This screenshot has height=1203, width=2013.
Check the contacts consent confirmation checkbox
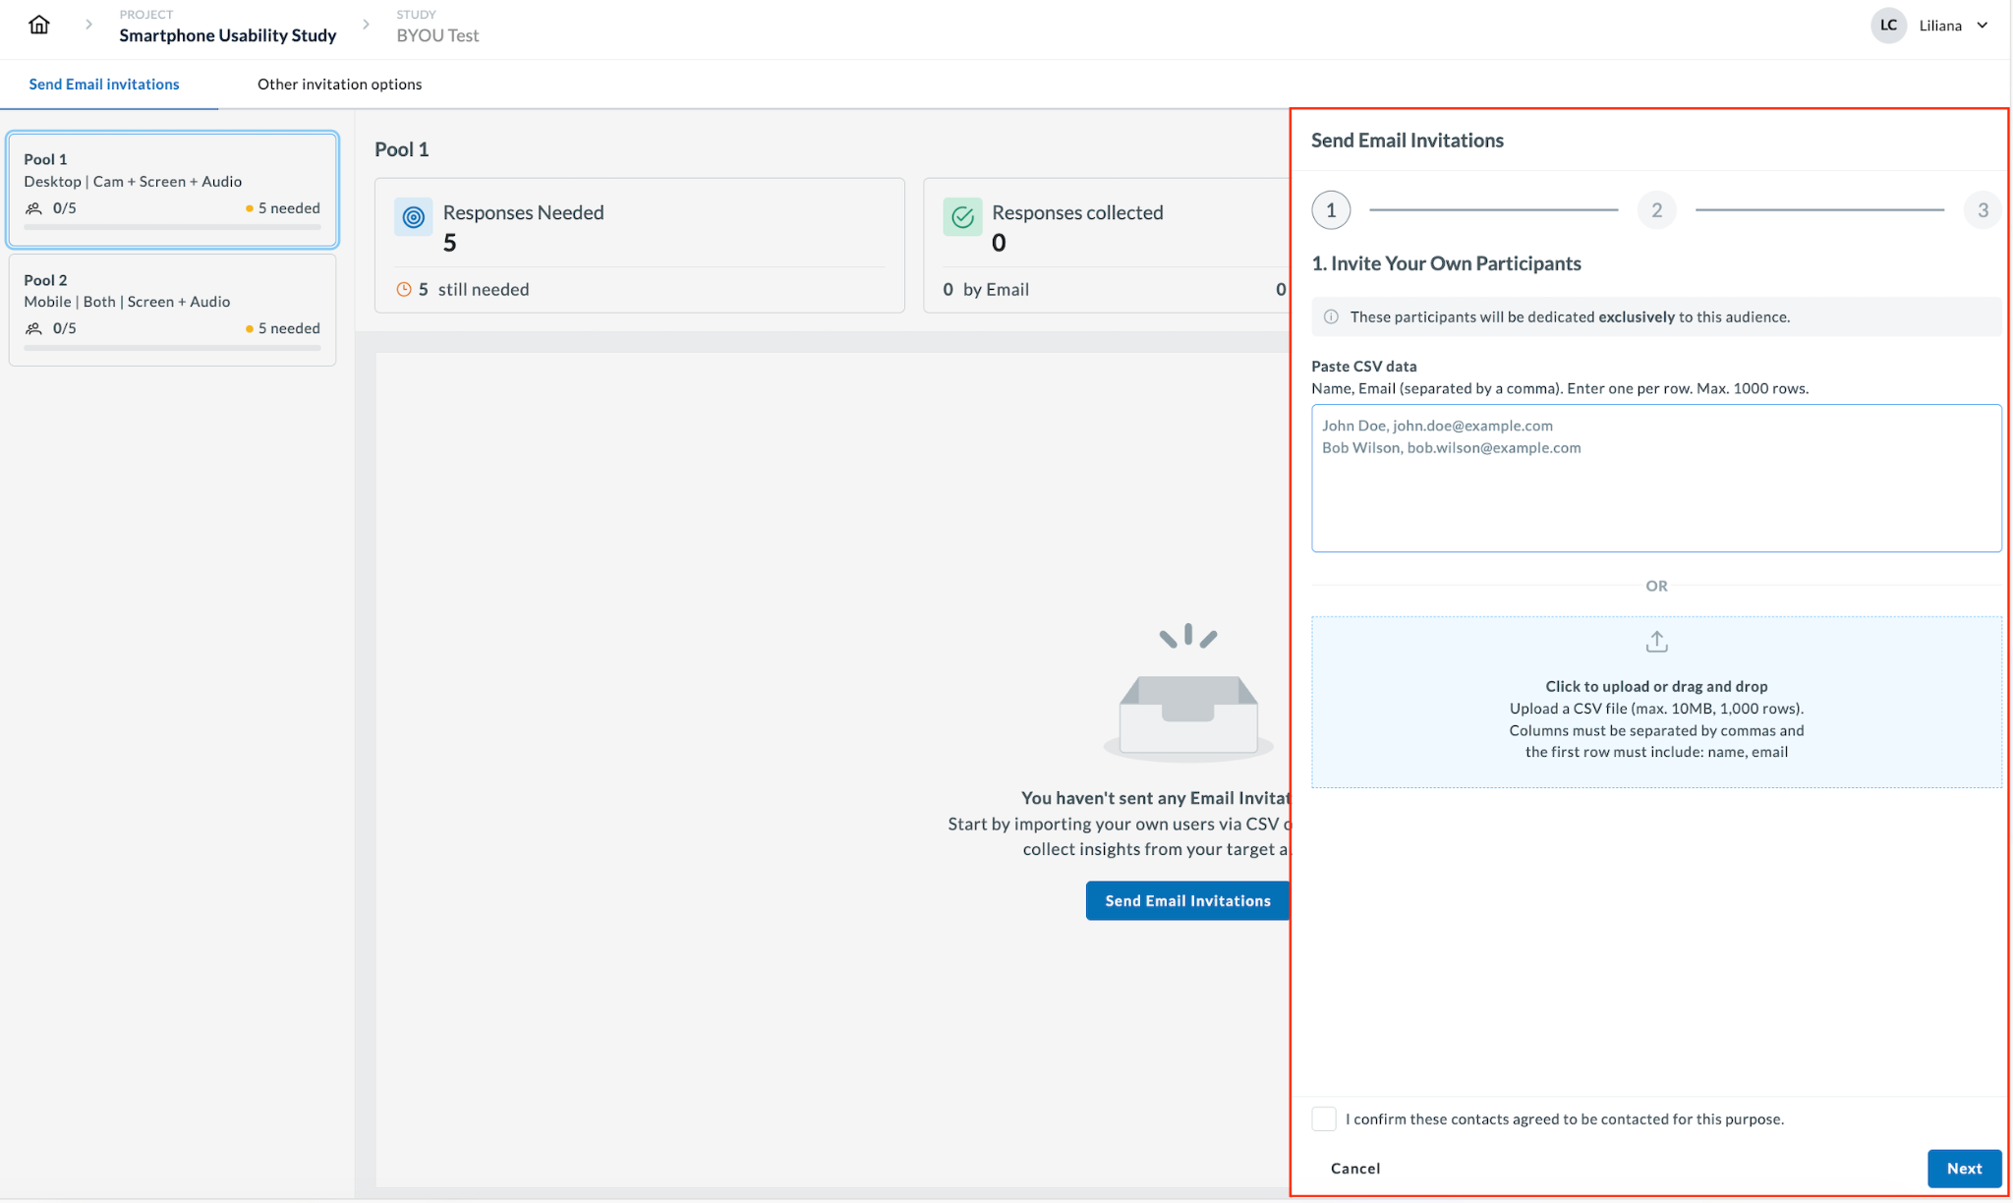(x=1324, y=1119)
